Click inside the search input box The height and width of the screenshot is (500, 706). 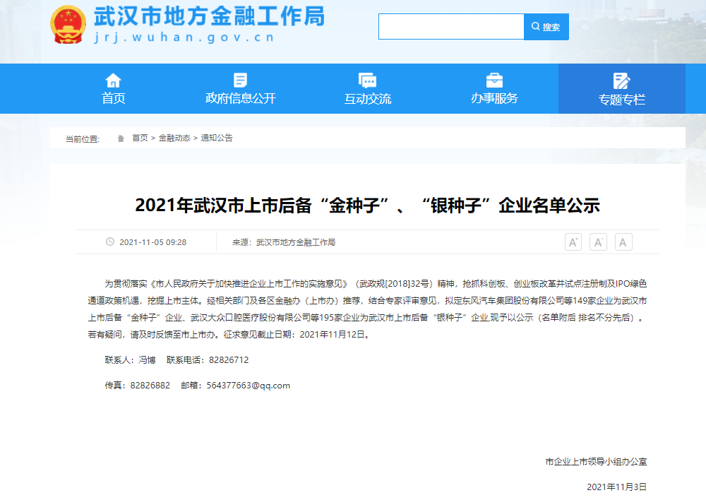coord(450,26)
